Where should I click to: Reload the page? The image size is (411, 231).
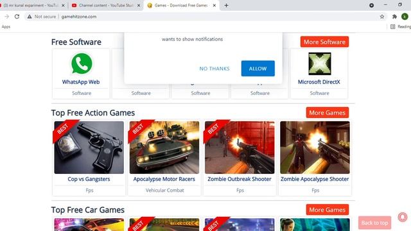pyautogui.click(x=17, y=17)
